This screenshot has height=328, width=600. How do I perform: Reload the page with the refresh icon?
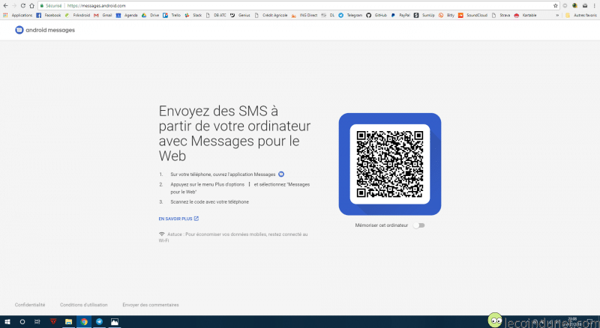[23, 6]
